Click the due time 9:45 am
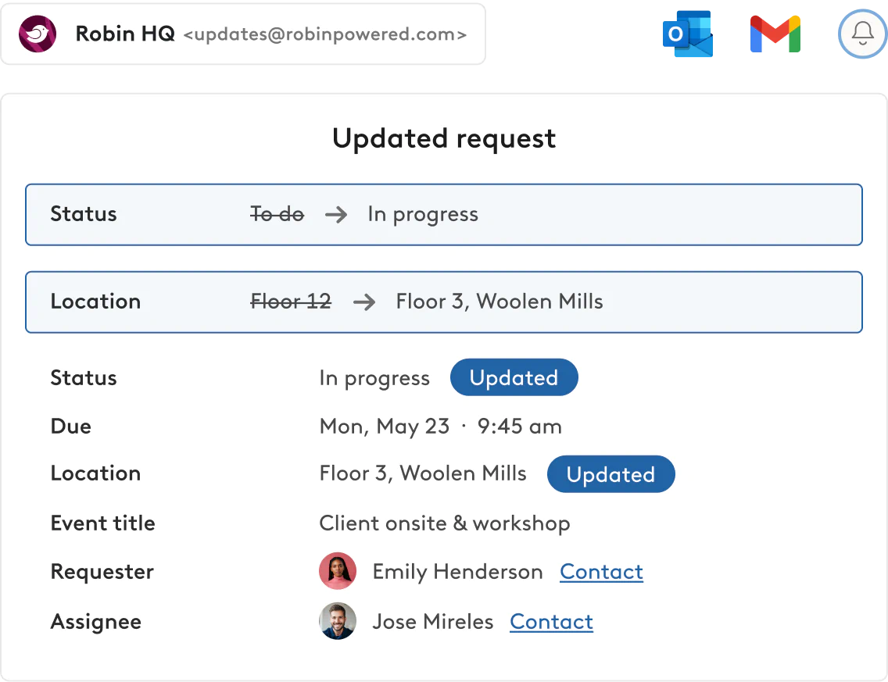 pyautogui.click(x=520, y=427)
